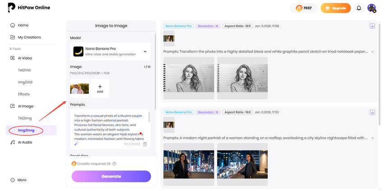The height and width of the screenshot is (191, 385).
Task: Go to Img2Vid in the sidebar
Action: click(x=25, y=82)
